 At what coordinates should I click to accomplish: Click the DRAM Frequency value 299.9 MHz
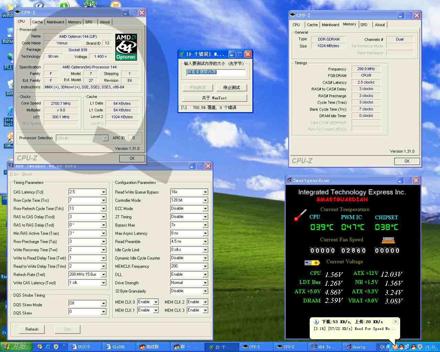click(x=366, y=69)
